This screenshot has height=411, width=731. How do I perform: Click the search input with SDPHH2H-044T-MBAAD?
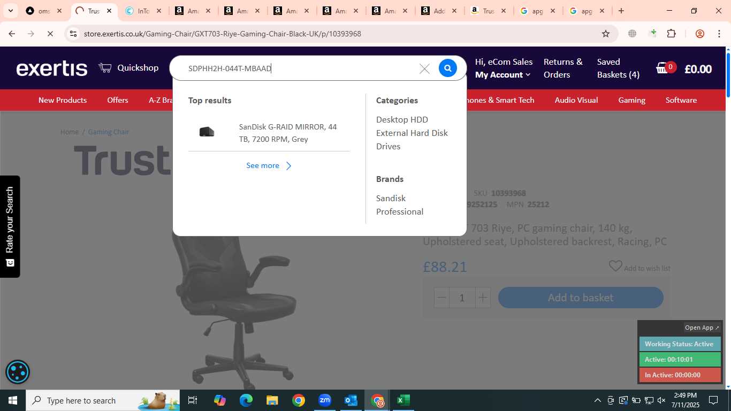click(300, 68)
